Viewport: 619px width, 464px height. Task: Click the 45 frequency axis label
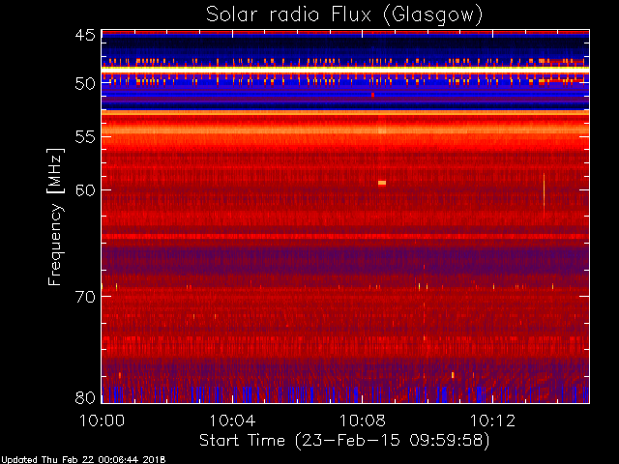(85, 35)
